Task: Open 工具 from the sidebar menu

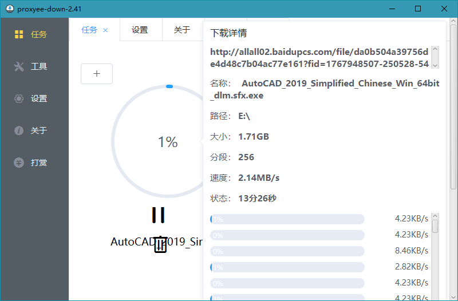Action: [x=39, y=66]
